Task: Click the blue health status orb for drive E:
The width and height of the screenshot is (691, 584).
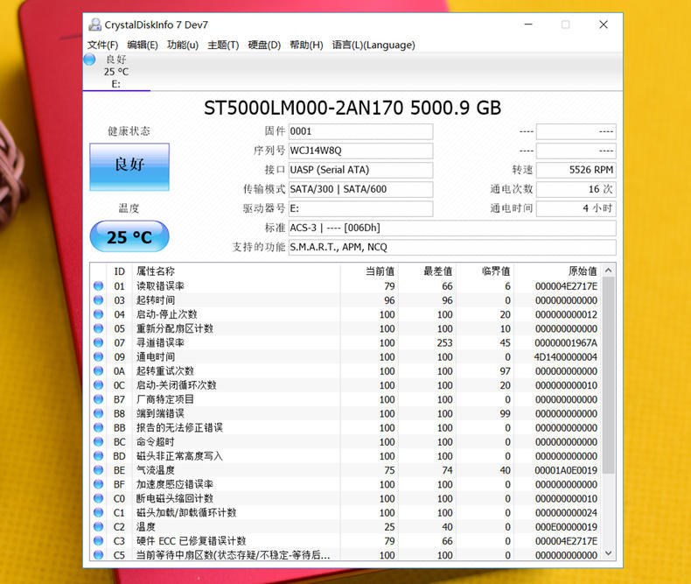Action: pyautogui.click(x=89, y=60)
